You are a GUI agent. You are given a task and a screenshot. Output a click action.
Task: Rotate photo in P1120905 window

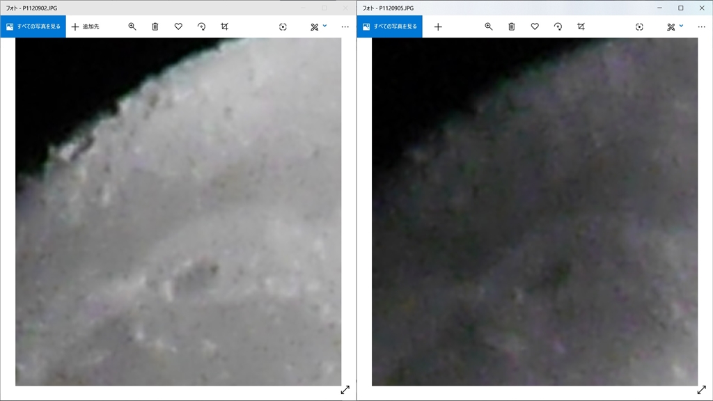pyautogui.click(x=558, y=26)
